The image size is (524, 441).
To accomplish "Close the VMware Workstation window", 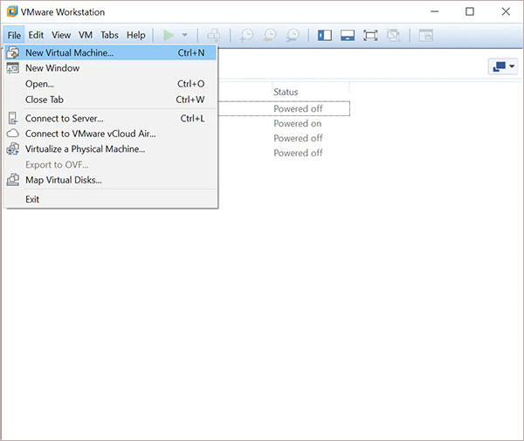I will pos(506,11).
